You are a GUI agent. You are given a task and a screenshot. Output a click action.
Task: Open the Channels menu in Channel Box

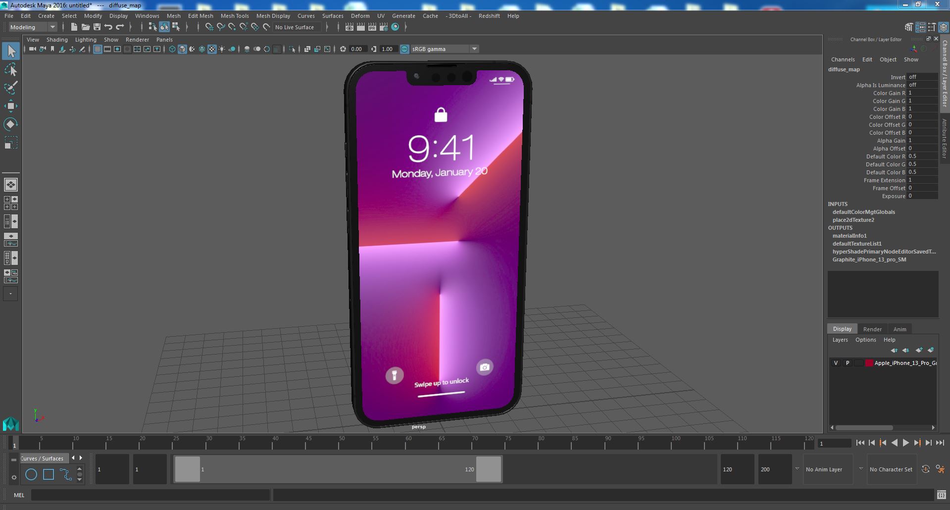(x=843, y=59)
